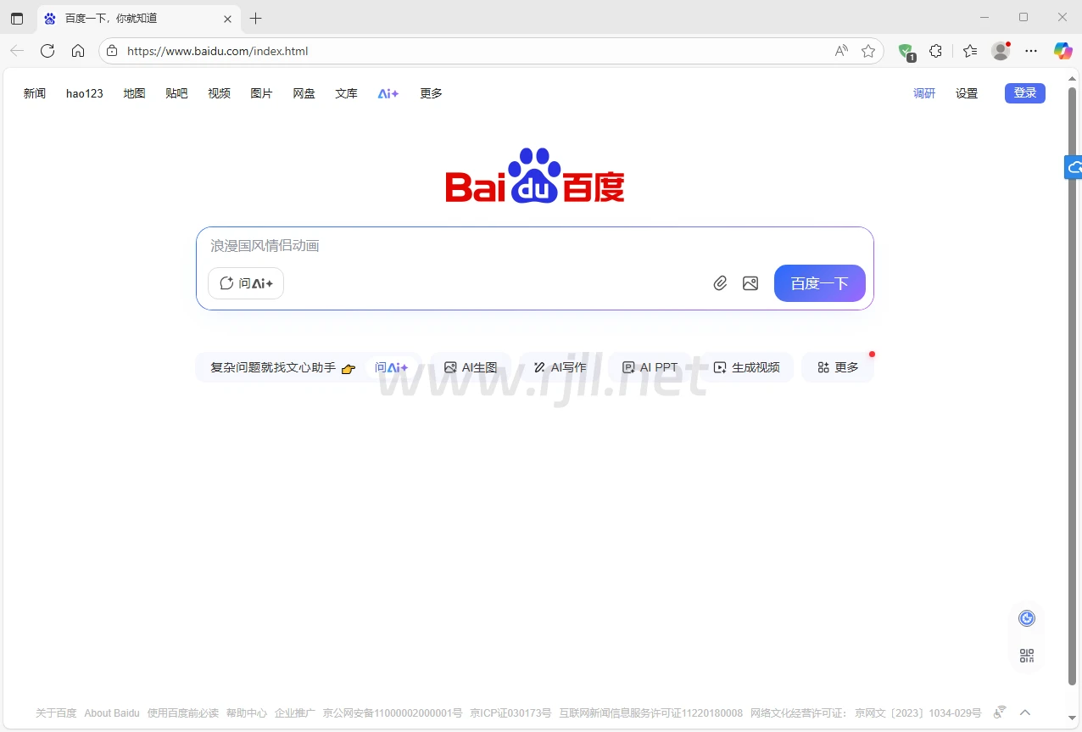This screenshot has height=732, width=1082.
Task: Click the 登录 login button
Action: click(x=1024, y=93)
